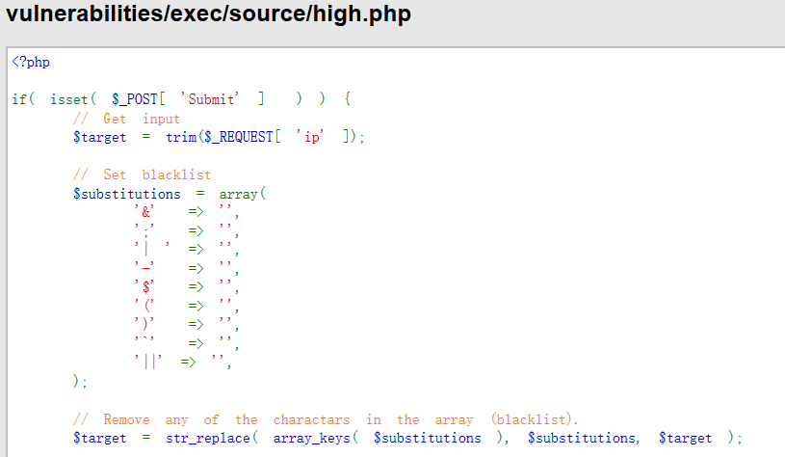The width and height of the screenshot is (785, 457).
Task: Click the closing ); of the array
Action: (80, 382)
